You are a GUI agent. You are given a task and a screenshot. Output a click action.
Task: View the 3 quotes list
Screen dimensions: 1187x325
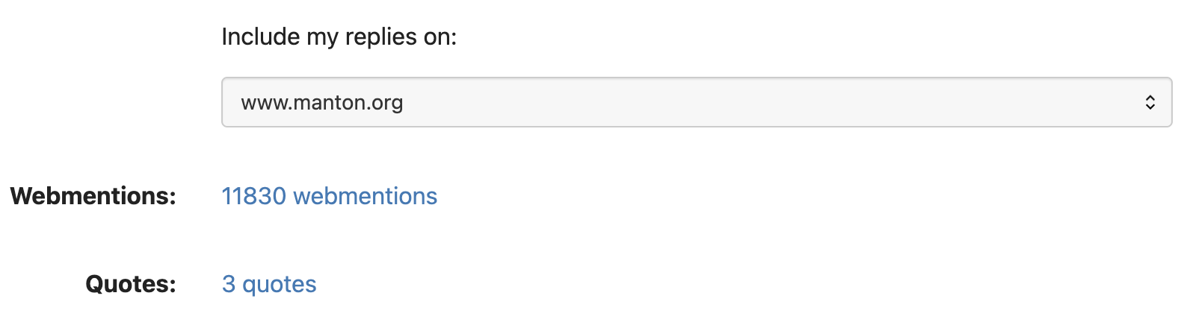point(269,284)
